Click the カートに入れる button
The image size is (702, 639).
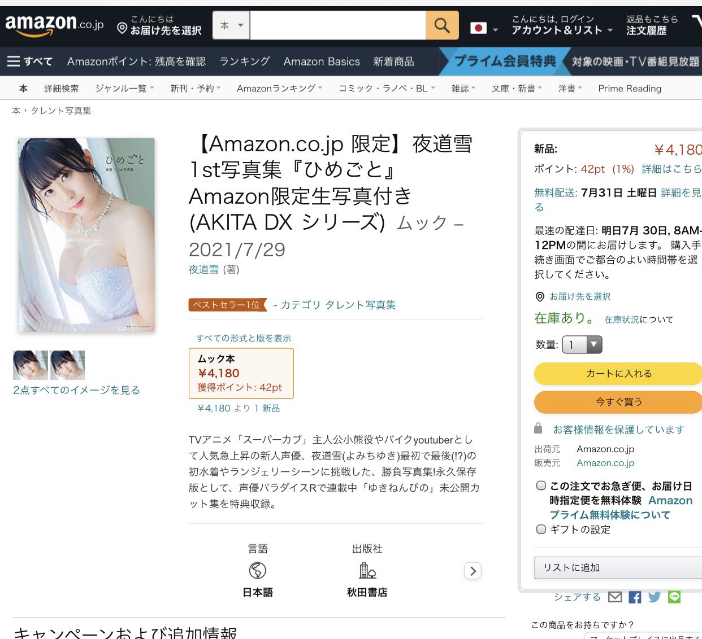click(x=618, y=374)
